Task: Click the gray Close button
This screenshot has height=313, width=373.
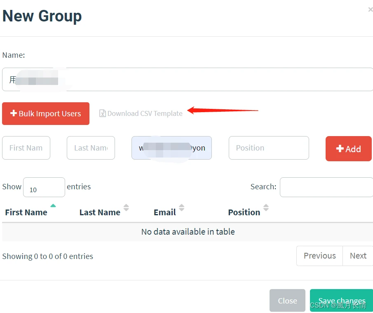Action: coord(287,300)
